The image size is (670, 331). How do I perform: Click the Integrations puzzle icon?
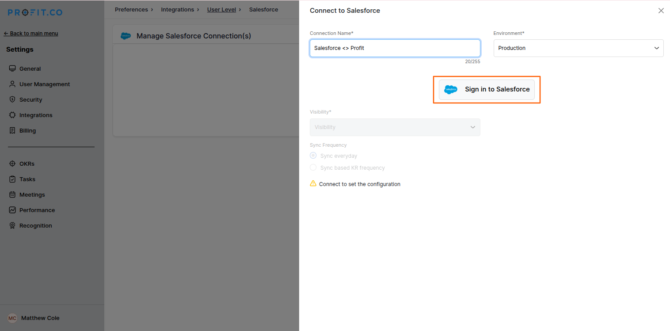click(12, 115)
